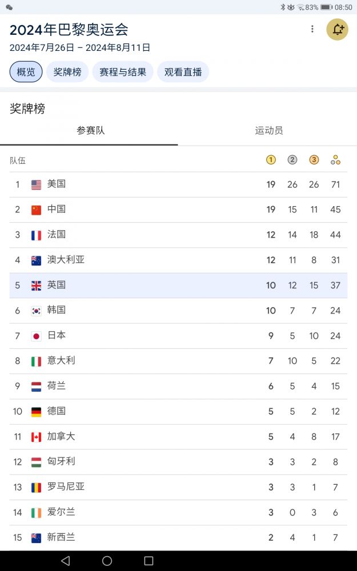Tap the United States flag icon

click(37, 184)
